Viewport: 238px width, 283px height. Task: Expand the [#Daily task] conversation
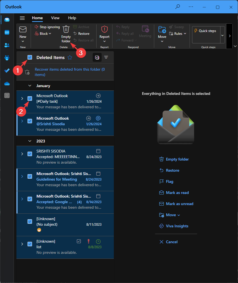pyautogui.click(x=22, y=98)
